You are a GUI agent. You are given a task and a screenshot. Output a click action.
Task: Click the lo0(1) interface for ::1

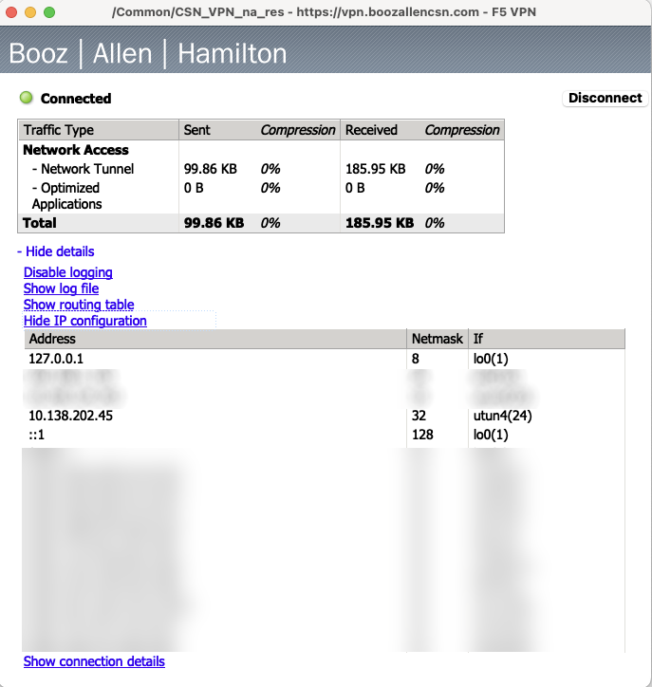(491, 435)
